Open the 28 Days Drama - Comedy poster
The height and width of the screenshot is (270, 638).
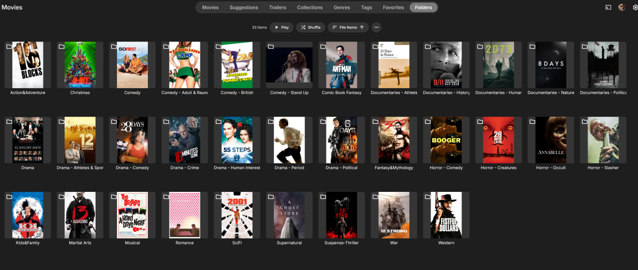(132, 140)
